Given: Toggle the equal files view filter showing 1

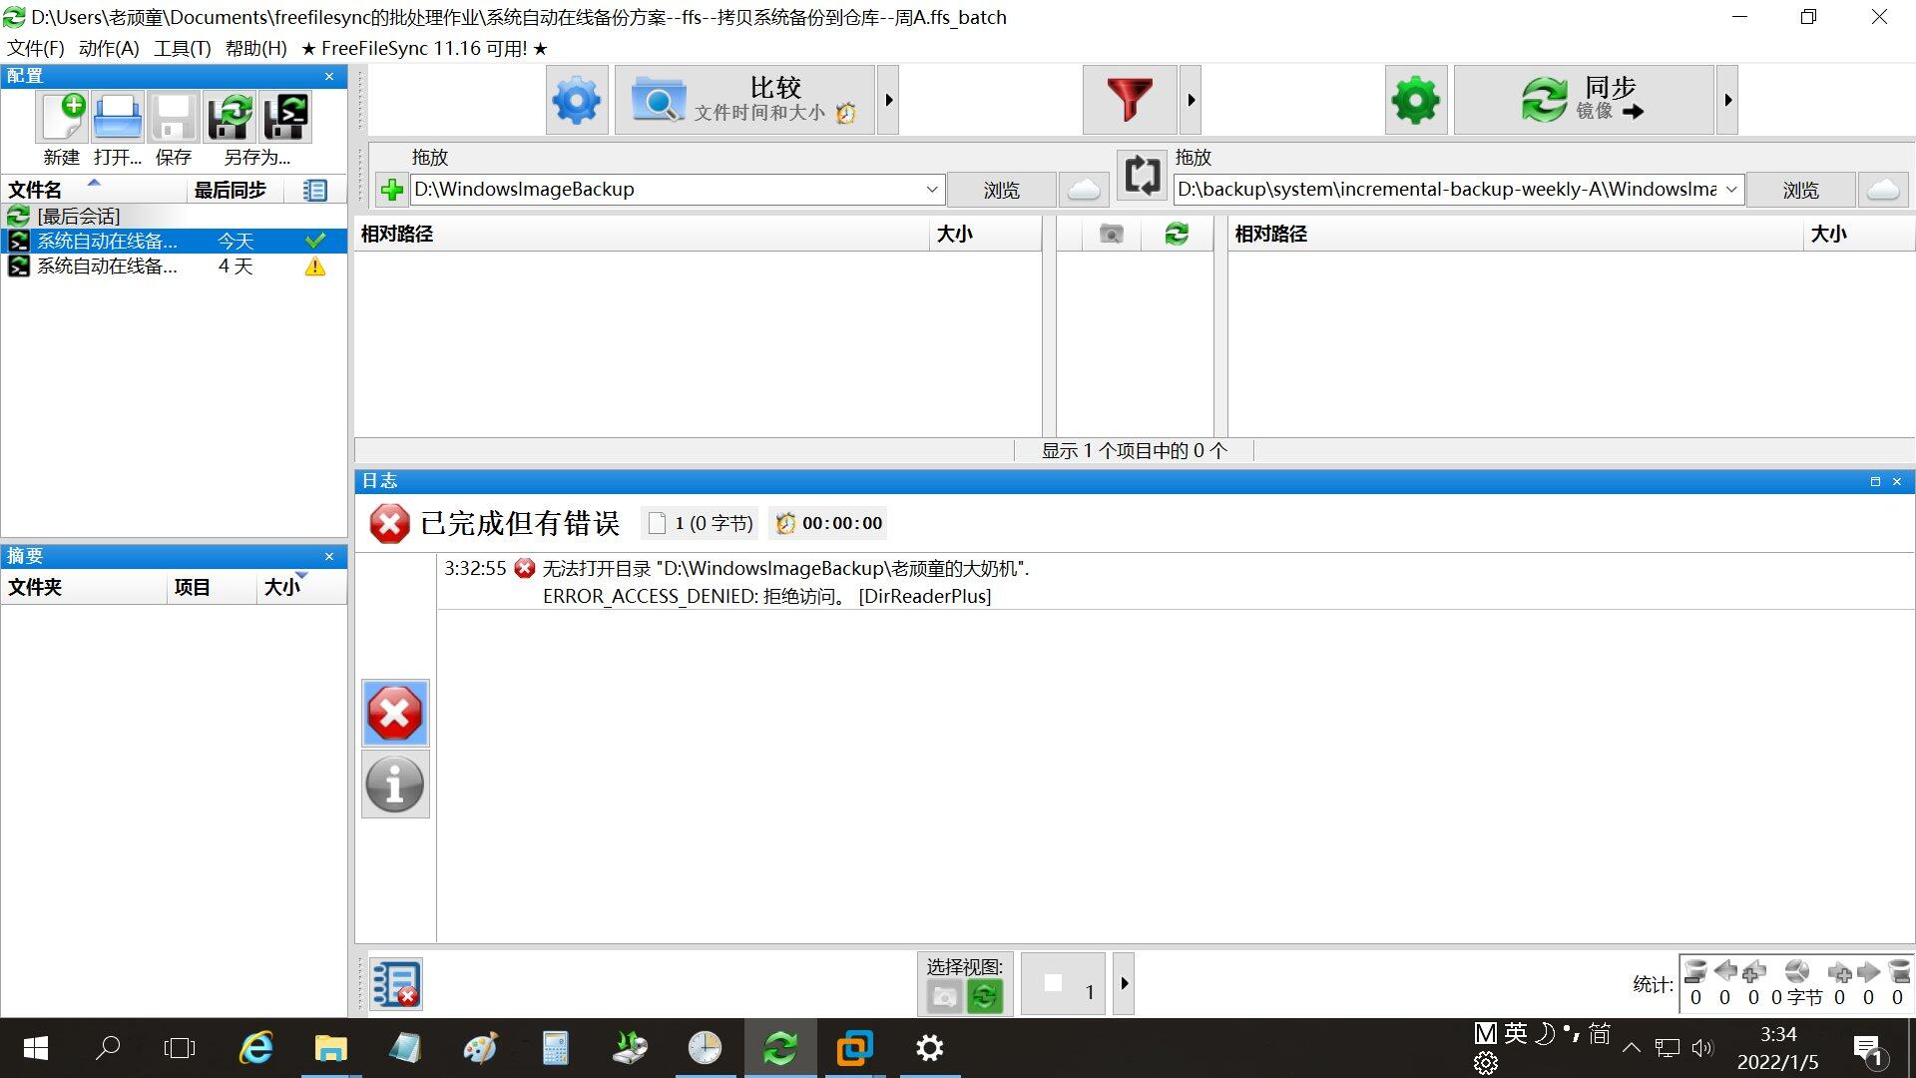Looking at the screenshot, I should pyautogui.click(x=1064, y=984).
